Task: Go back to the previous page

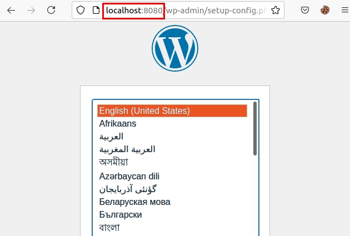Action: [11, 10]
